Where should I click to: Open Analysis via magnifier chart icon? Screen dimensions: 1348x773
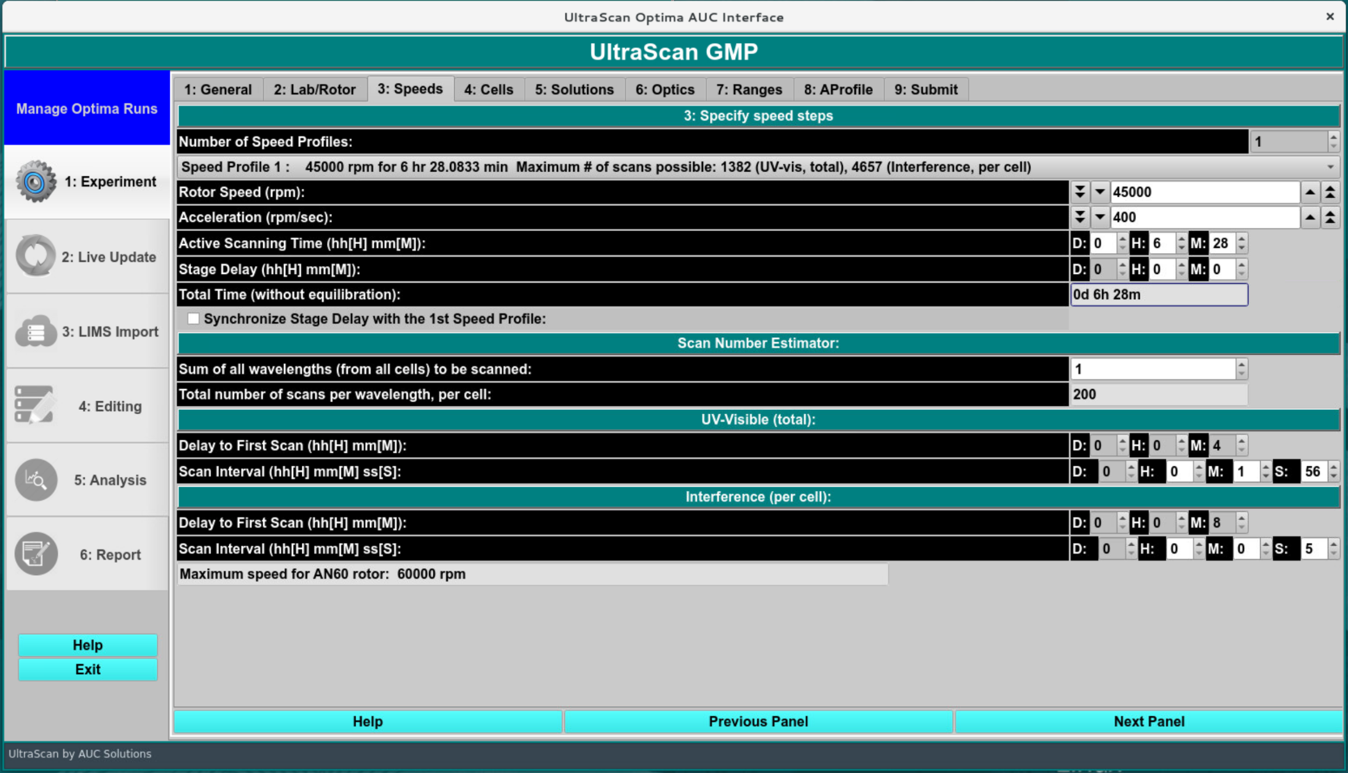click(x=35, y=480)
